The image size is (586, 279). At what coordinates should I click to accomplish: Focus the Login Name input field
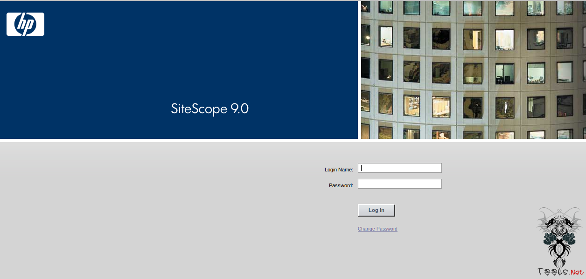399,168
